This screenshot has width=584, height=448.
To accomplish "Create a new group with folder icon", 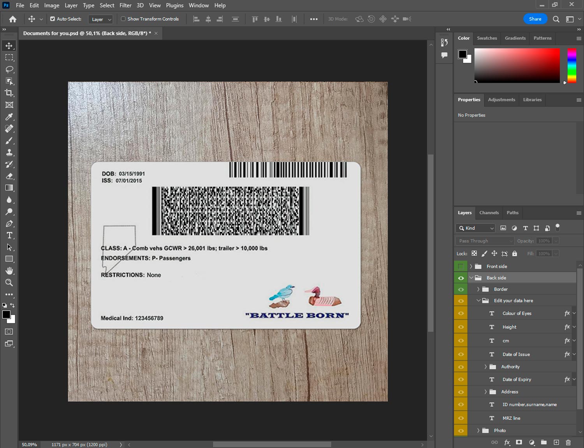I will [544, 442].
